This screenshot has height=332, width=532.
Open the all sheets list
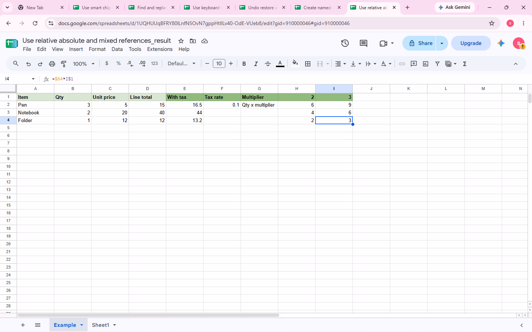[x=38, y=325]
